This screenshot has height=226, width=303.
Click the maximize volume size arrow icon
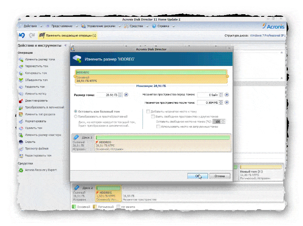coord(126,95)
